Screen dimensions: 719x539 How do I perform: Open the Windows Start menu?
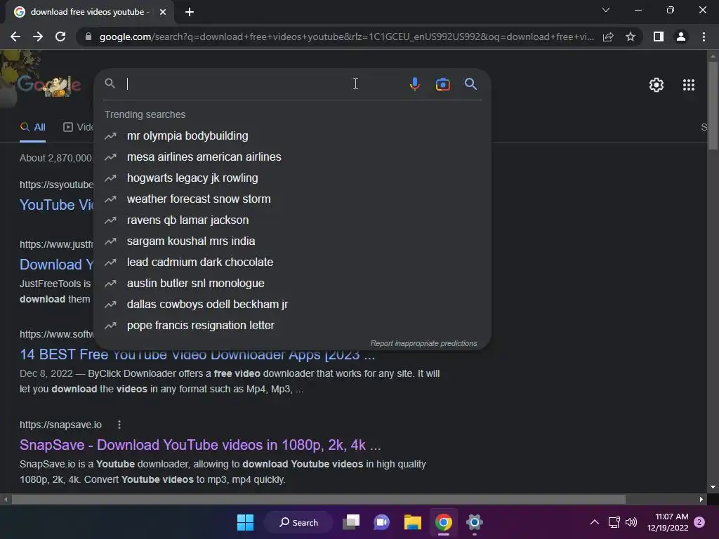coord(245,522)
